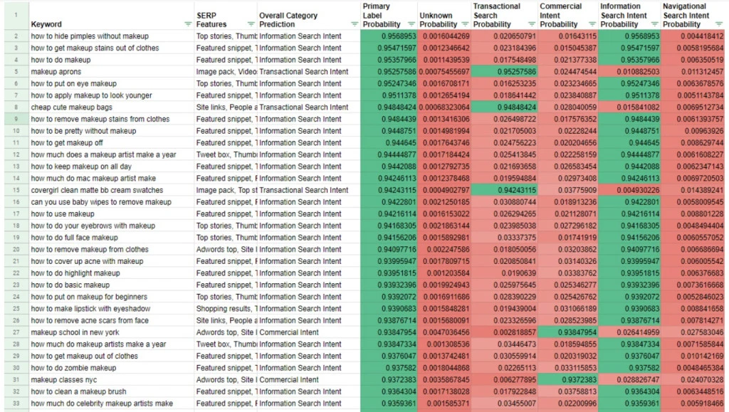The height and width of the screenshot is (412, 729).
Task: Open the SERP Features column filter
Action: coord(249,24)
